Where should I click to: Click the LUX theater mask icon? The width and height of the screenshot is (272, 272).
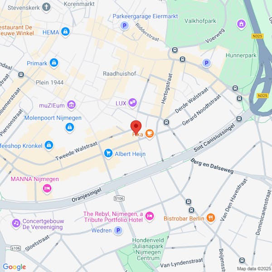pyautogui.click(x=132, y=103)
